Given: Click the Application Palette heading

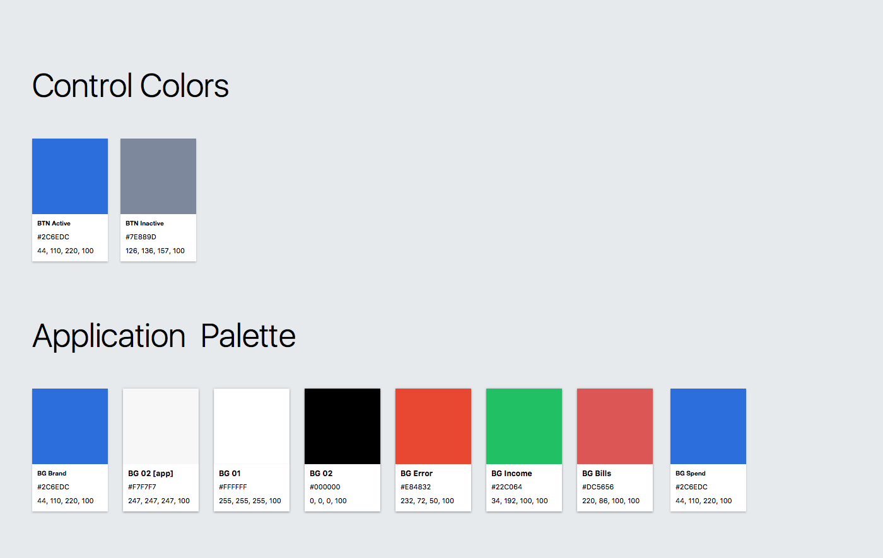Looking at the screenshot, I should pyautogui.click(x=164, y=336).
